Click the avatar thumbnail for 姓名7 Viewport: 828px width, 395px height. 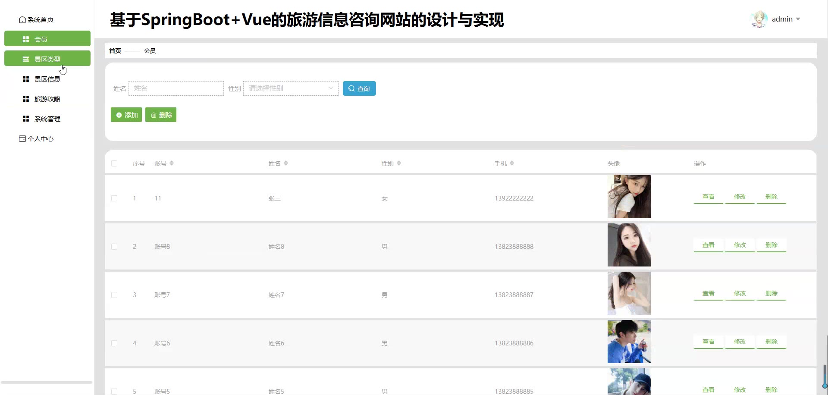coord(629,293)
